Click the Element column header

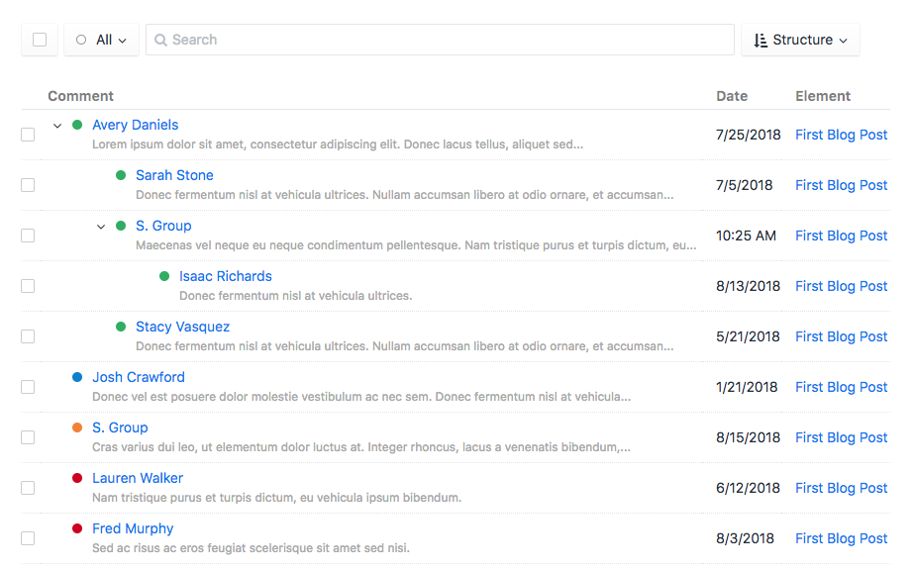823,96
